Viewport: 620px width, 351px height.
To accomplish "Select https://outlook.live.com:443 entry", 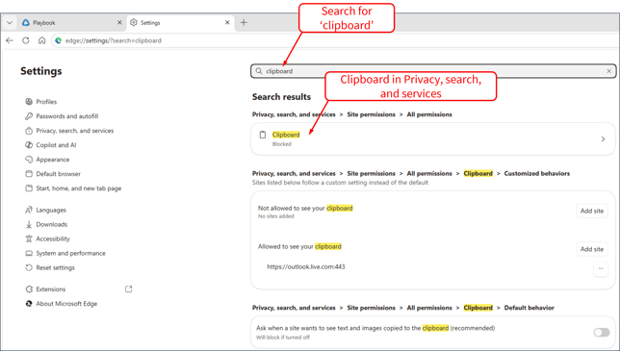I will 306,267.
